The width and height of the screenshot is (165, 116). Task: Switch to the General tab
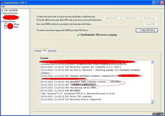38,51
